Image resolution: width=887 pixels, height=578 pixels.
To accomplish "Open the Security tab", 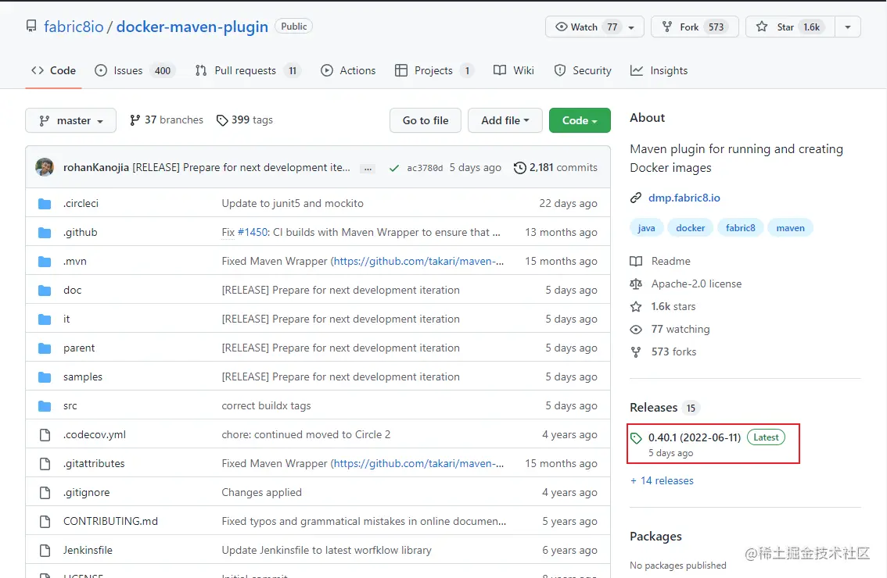I will 583,70.
